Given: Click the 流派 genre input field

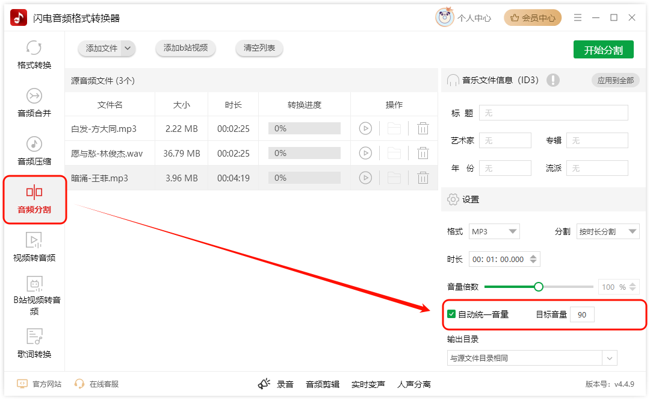Looking at the screenshot, I should [597, 168].
